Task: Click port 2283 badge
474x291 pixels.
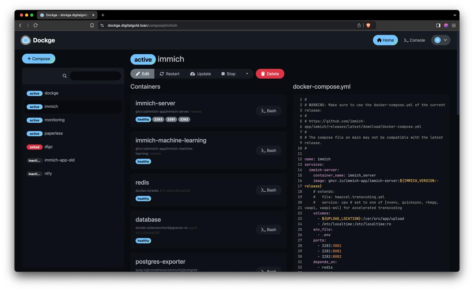Action: [158, 119]
